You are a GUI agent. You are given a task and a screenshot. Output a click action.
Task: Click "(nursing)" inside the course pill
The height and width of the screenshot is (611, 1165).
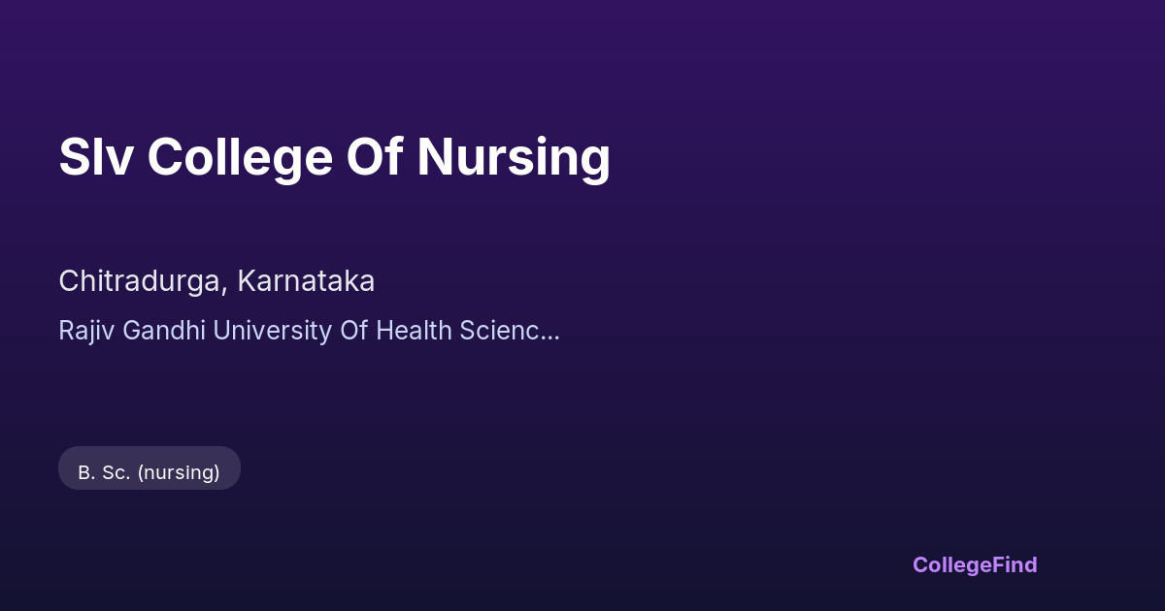point(179,472)
